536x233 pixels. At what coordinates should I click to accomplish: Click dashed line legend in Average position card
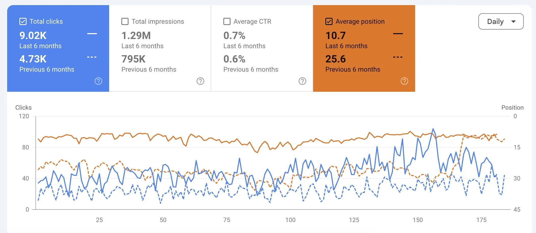point(398,57)
